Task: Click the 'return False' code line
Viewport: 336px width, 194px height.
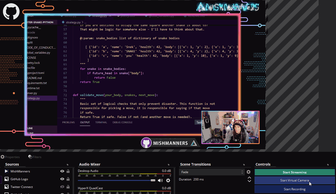Action: tap(105, 77)
